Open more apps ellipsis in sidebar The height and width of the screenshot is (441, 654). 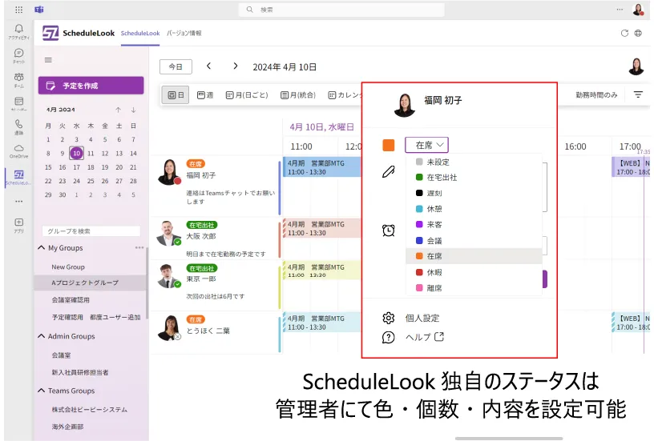tap(18, 202)
